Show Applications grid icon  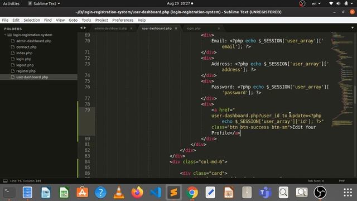pyautogui.click(x=348, y=193)
